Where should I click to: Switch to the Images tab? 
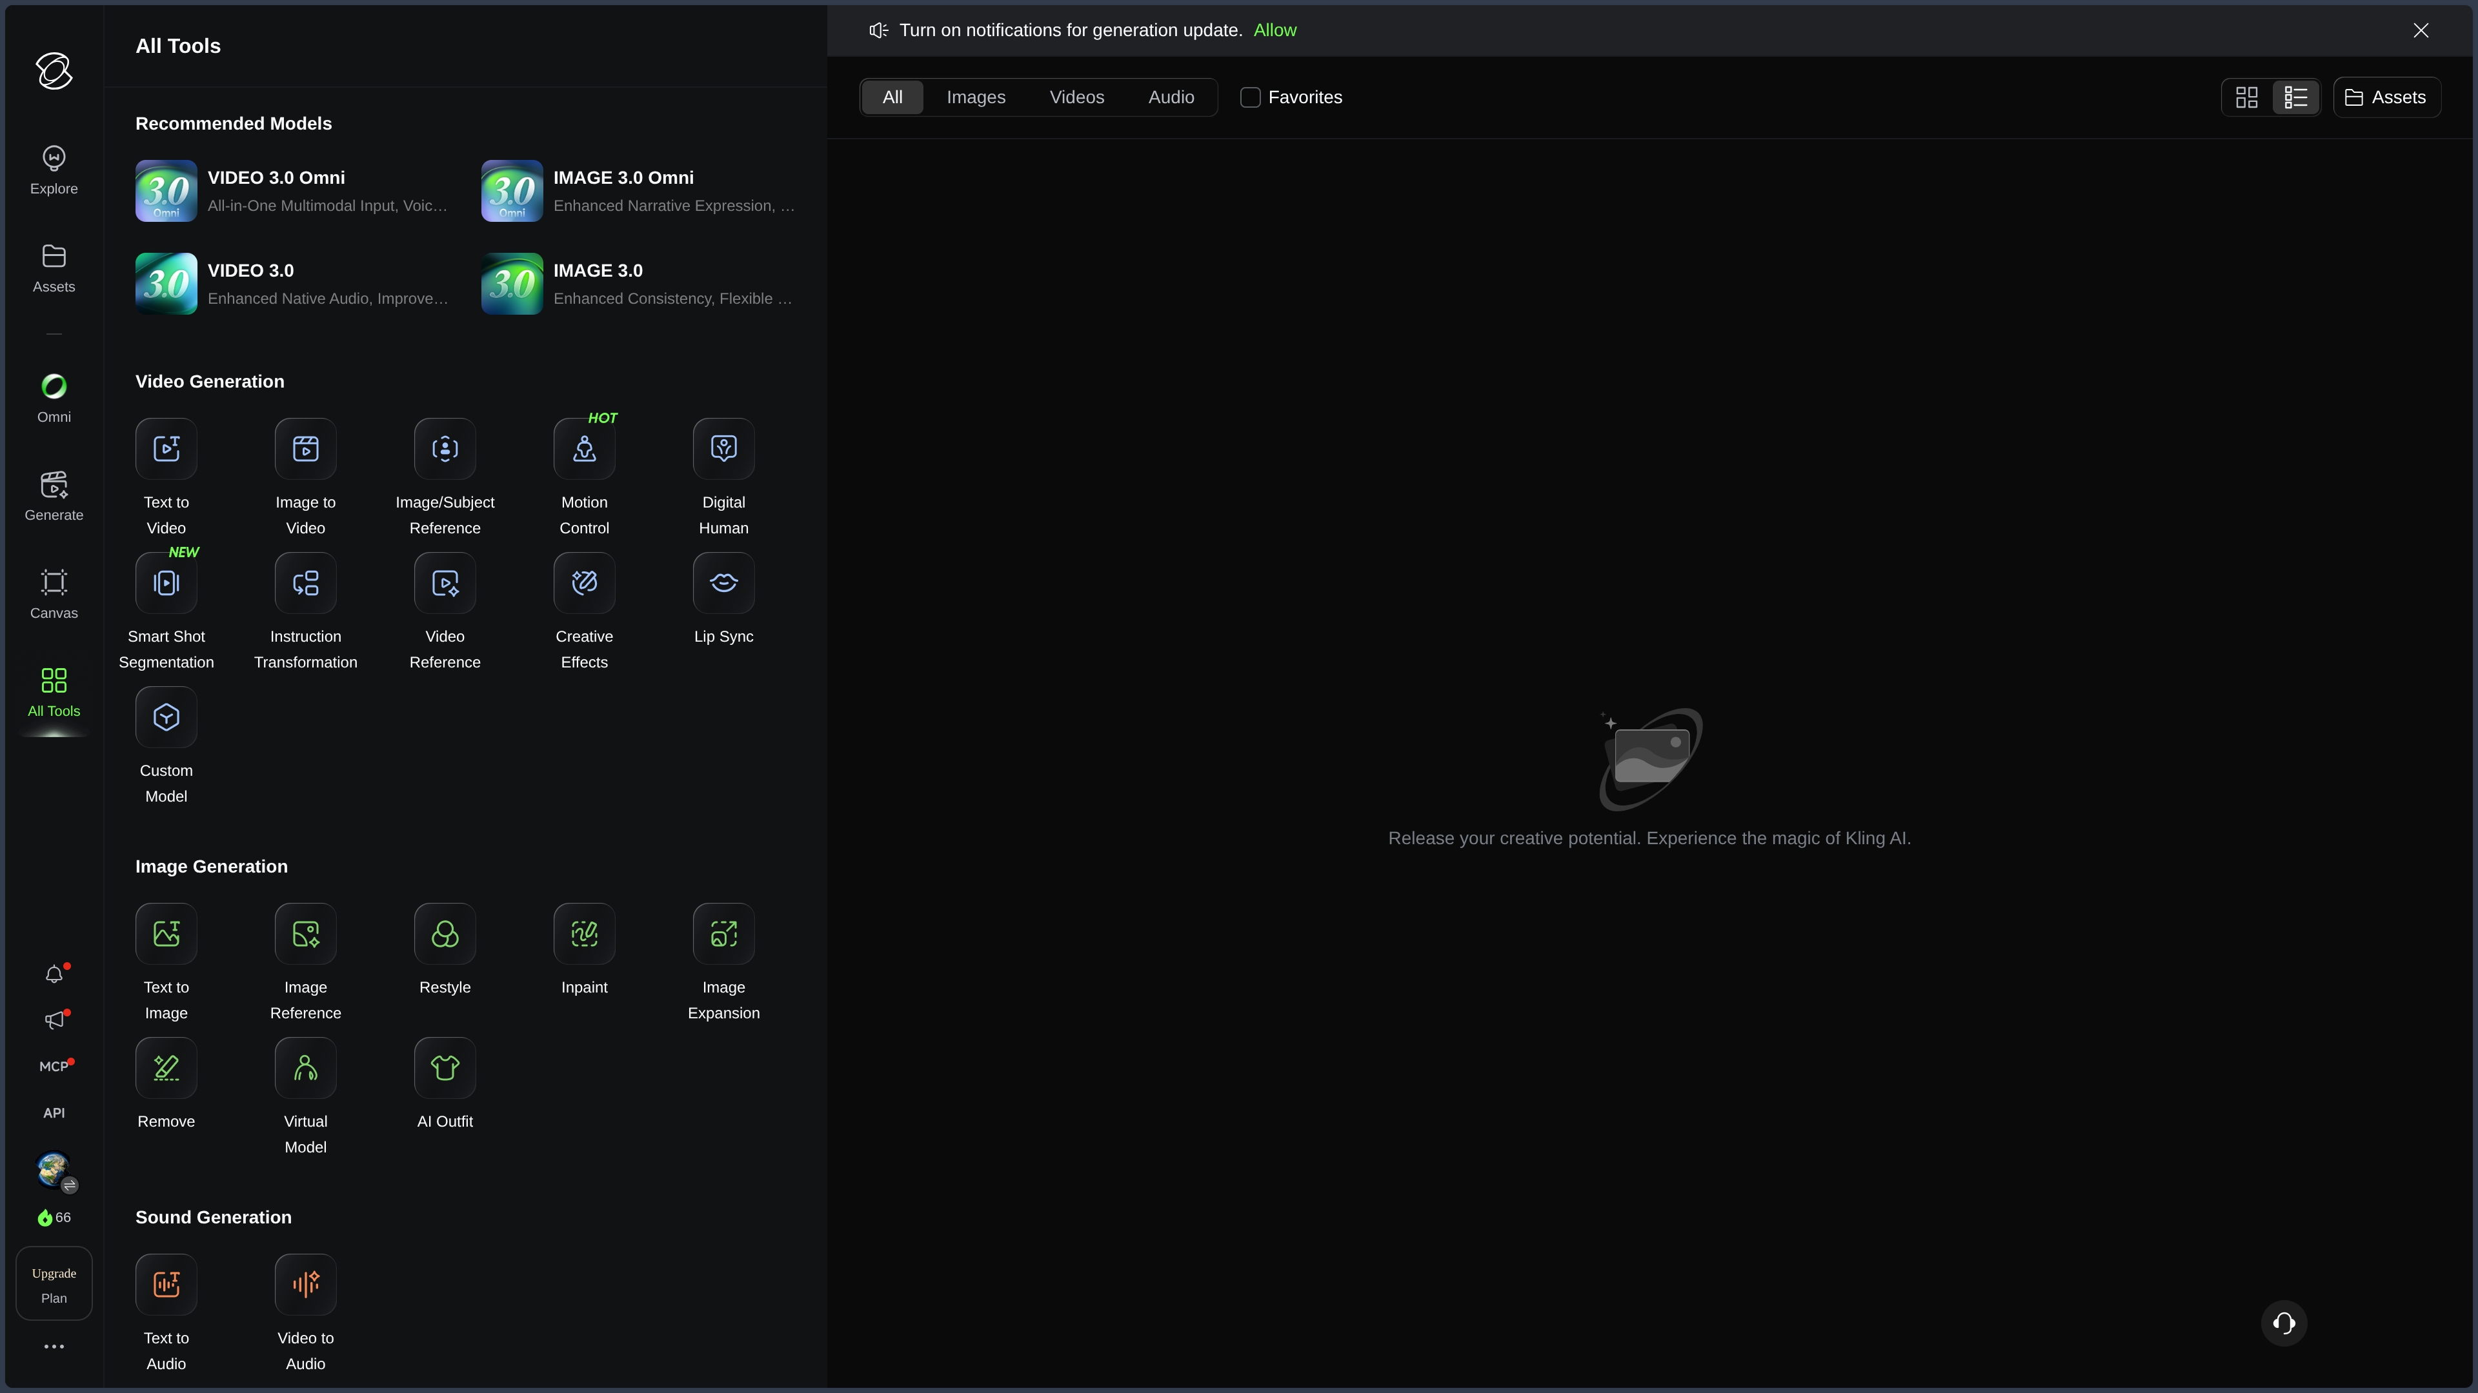pos(976,97)
